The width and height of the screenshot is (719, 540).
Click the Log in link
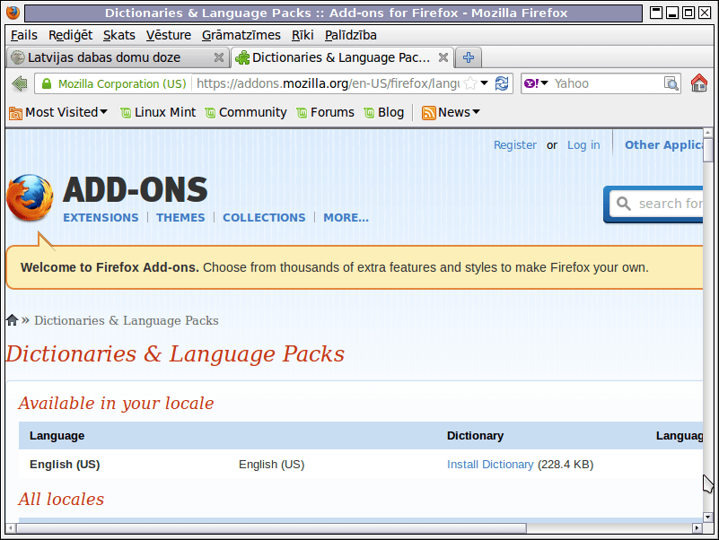click(x=583, y=144)
